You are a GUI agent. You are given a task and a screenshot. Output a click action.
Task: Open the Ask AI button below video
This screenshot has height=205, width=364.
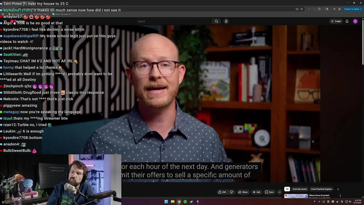pos(257,192)
